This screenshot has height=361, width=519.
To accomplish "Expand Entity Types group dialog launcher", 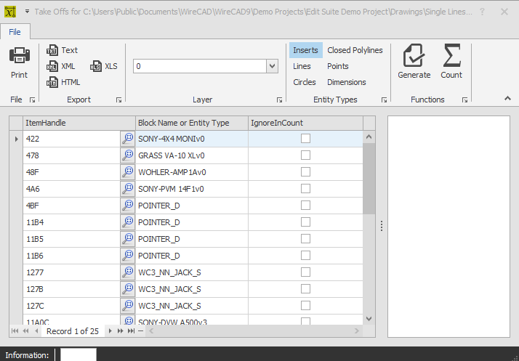I will 384,100.
